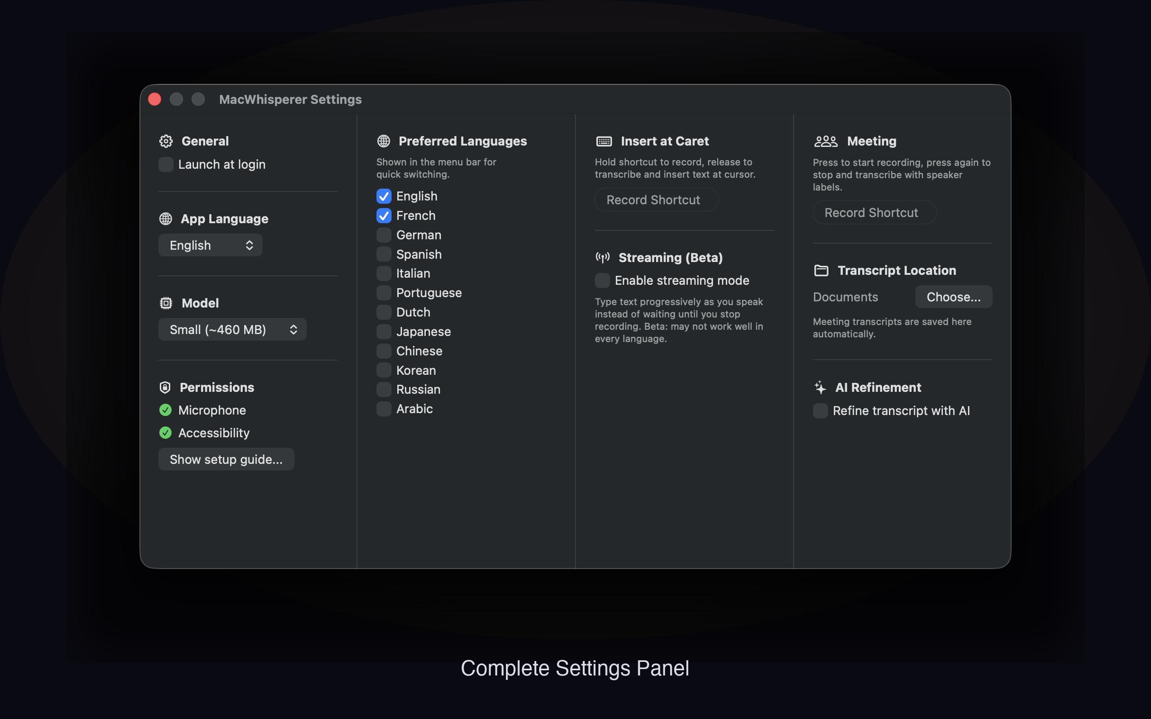This screenshot has height=719, width=1151.
Task: Click Record Shortcut under Insert at Caret
Action: [655, 199]
